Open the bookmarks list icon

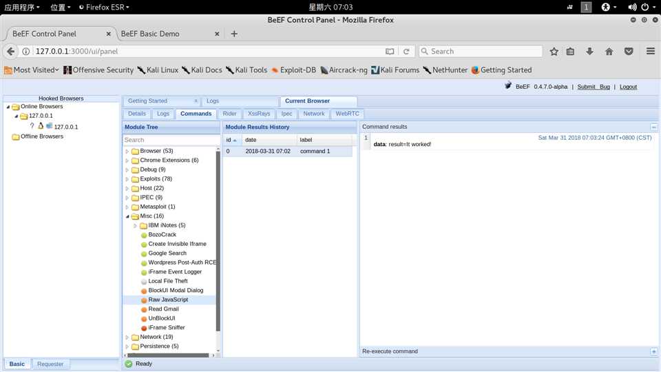pos(570,52)
